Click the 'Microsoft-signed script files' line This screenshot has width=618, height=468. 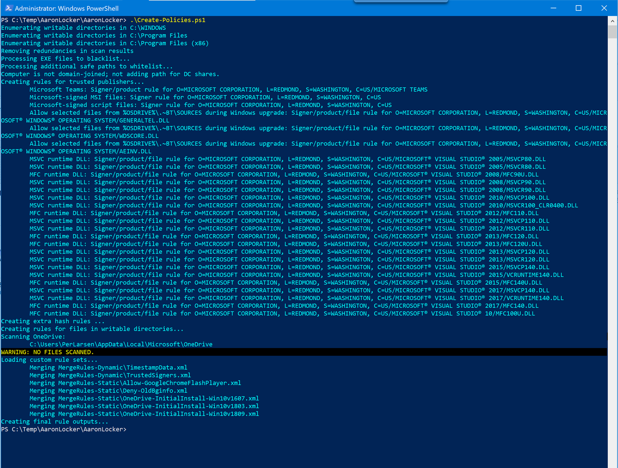[x=210, y=105]
